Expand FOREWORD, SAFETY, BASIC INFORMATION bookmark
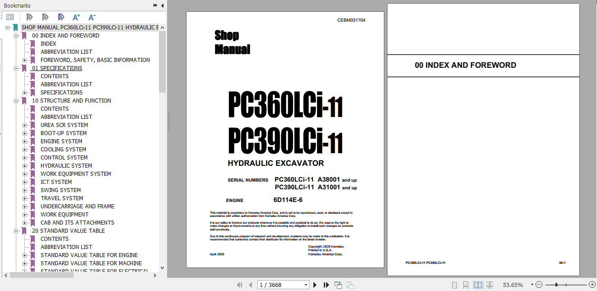 [x=25, y=60]
